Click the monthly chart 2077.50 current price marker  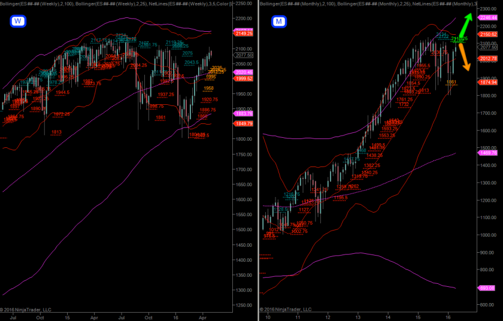tap(488, 47)
